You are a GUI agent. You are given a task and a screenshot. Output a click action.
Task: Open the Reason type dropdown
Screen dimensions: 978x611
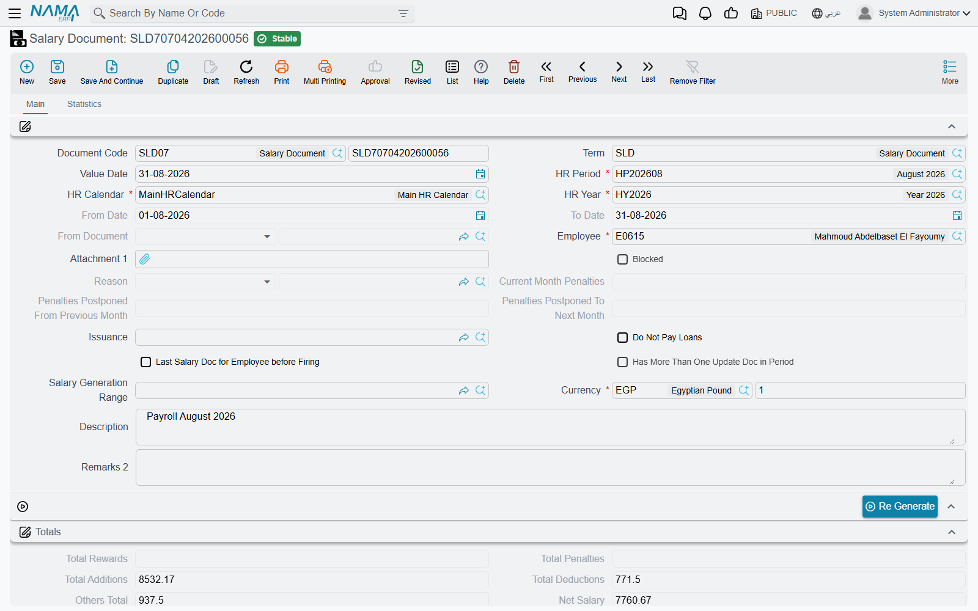click(x=267, y=282)
